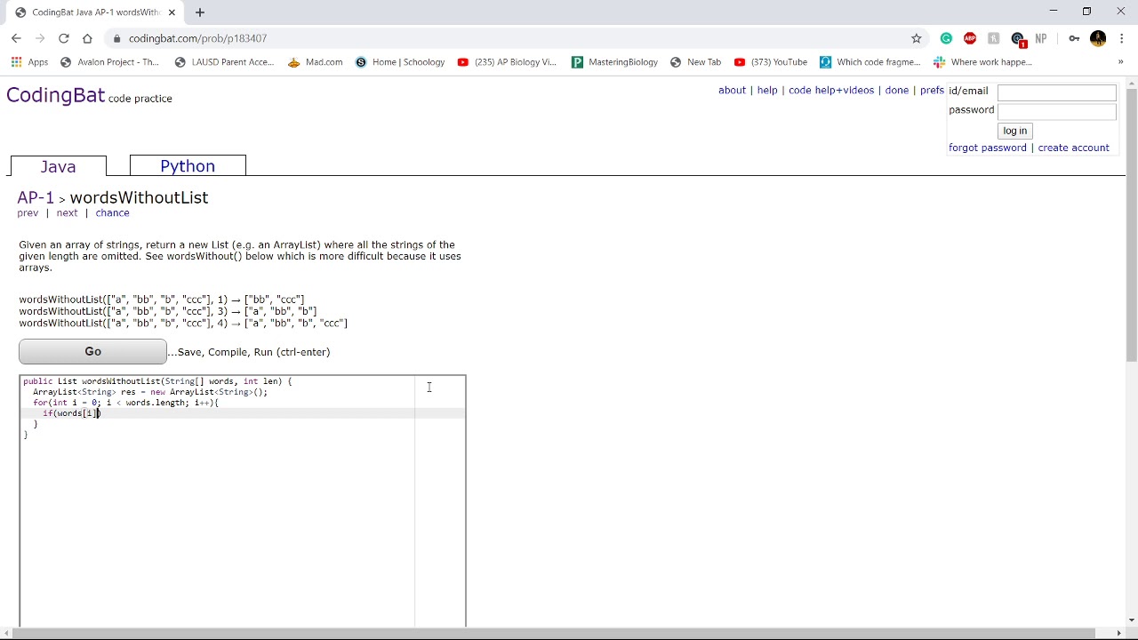Open the Where work happens Slack bookmark
1138x640 pixels.
click(983, 62)
